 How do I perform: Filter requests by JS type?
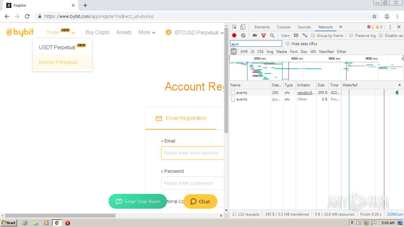click(x=252, y=51)
